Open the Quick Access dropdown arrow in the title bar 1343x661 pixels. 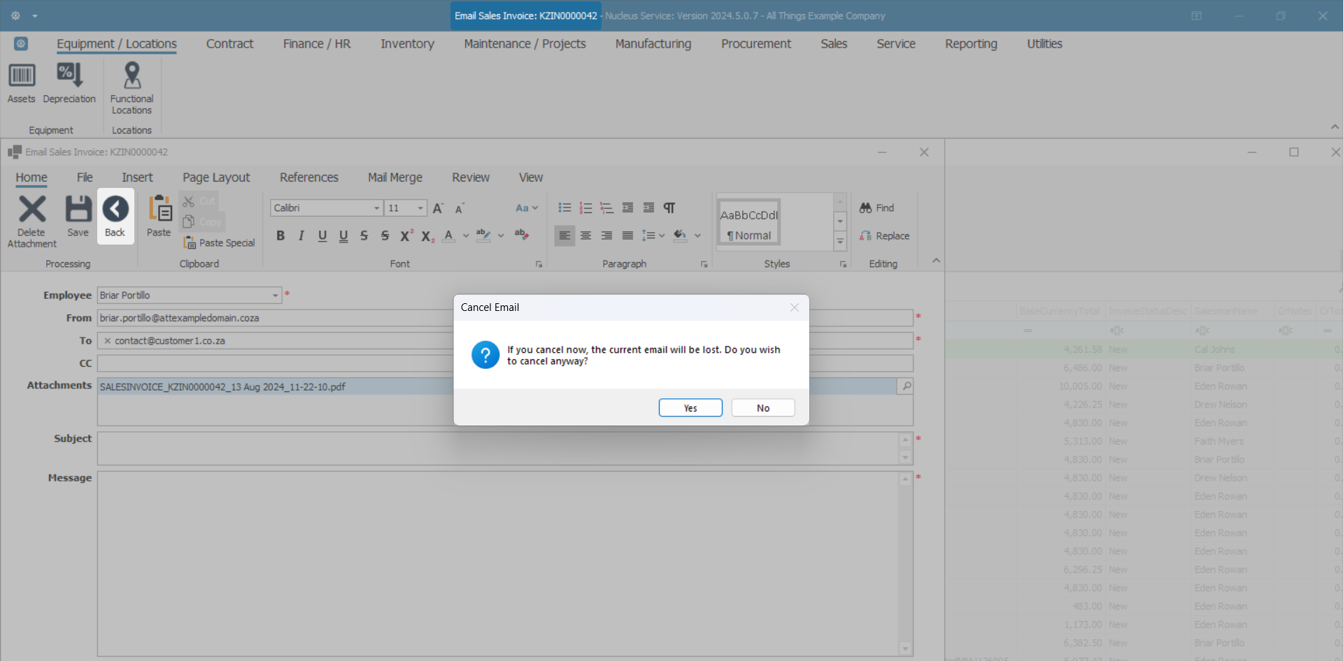[x=35, y=15]
